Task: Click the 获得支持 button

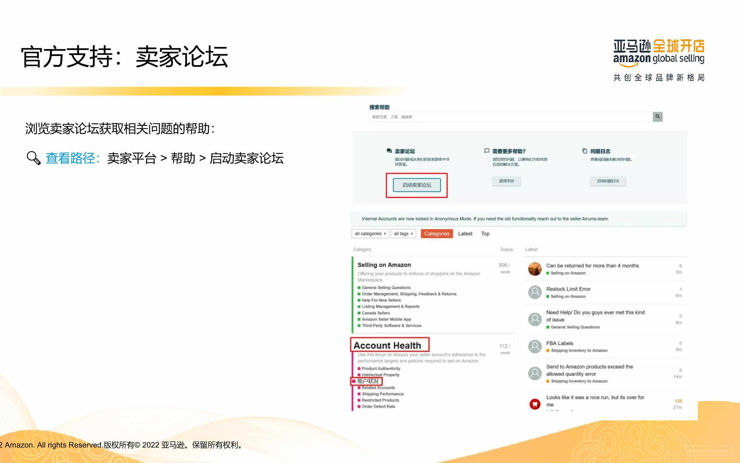Action: [507, 181]
